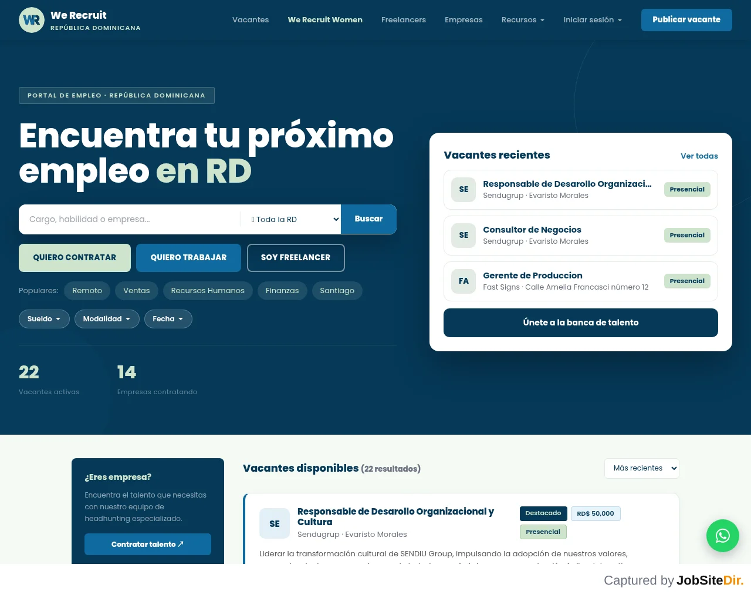Click the PORTAL DE EMPLEO · REPÚBLICA DOMINICANA label
Screen dimensions: 751x598
tap(117, 95)
